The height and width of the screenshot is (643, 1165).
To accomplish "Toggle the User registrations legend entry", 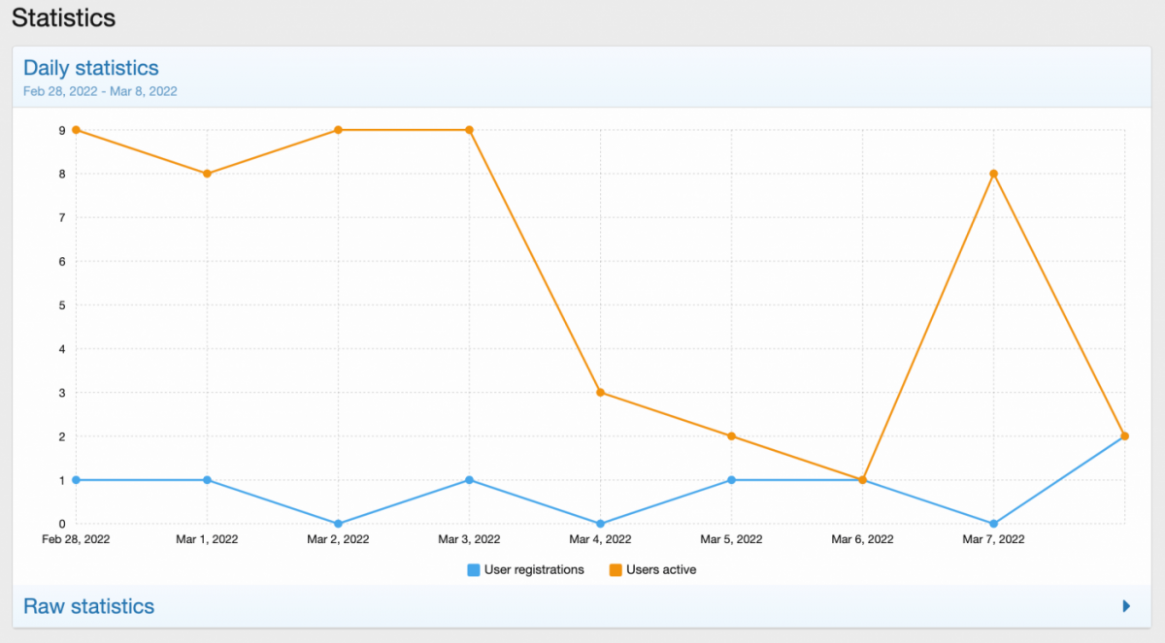I will click(526, 569).
